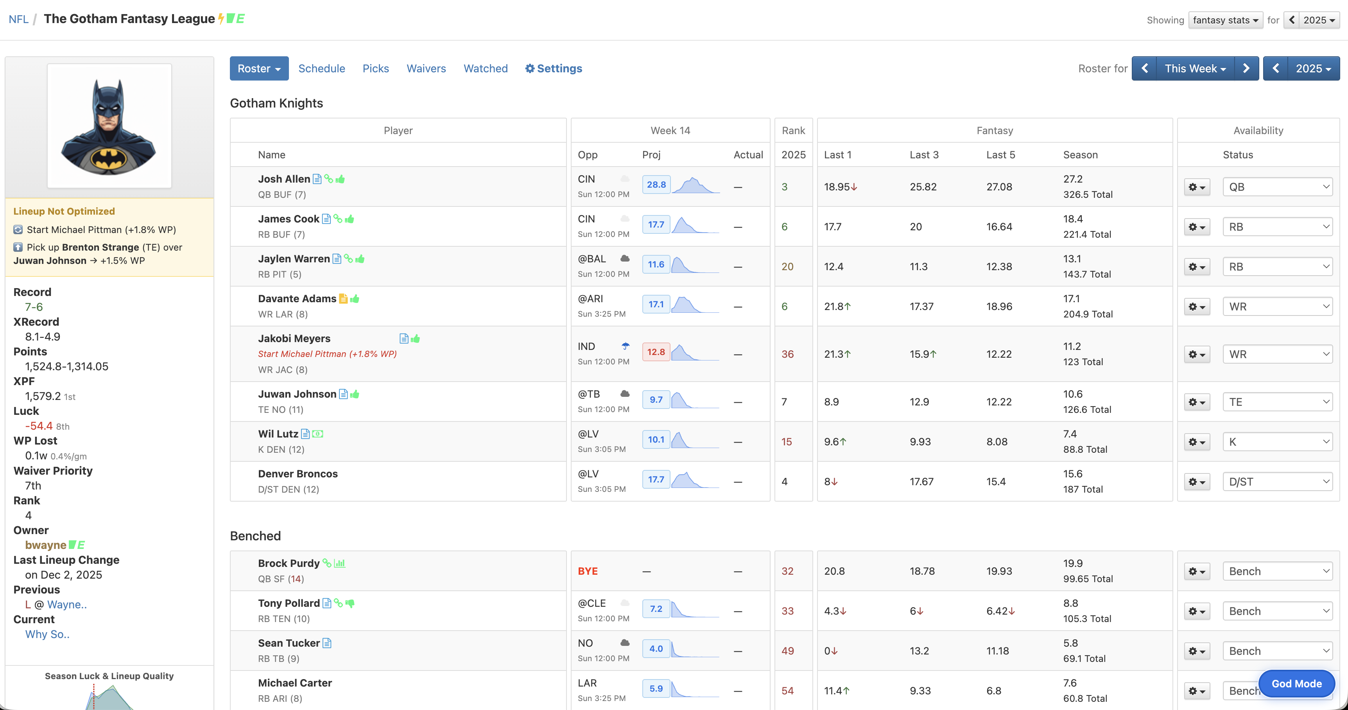Click Josh Allen's blue news note icon
This screenshot has width=1348, height=710.
click(x=317, y=179)
